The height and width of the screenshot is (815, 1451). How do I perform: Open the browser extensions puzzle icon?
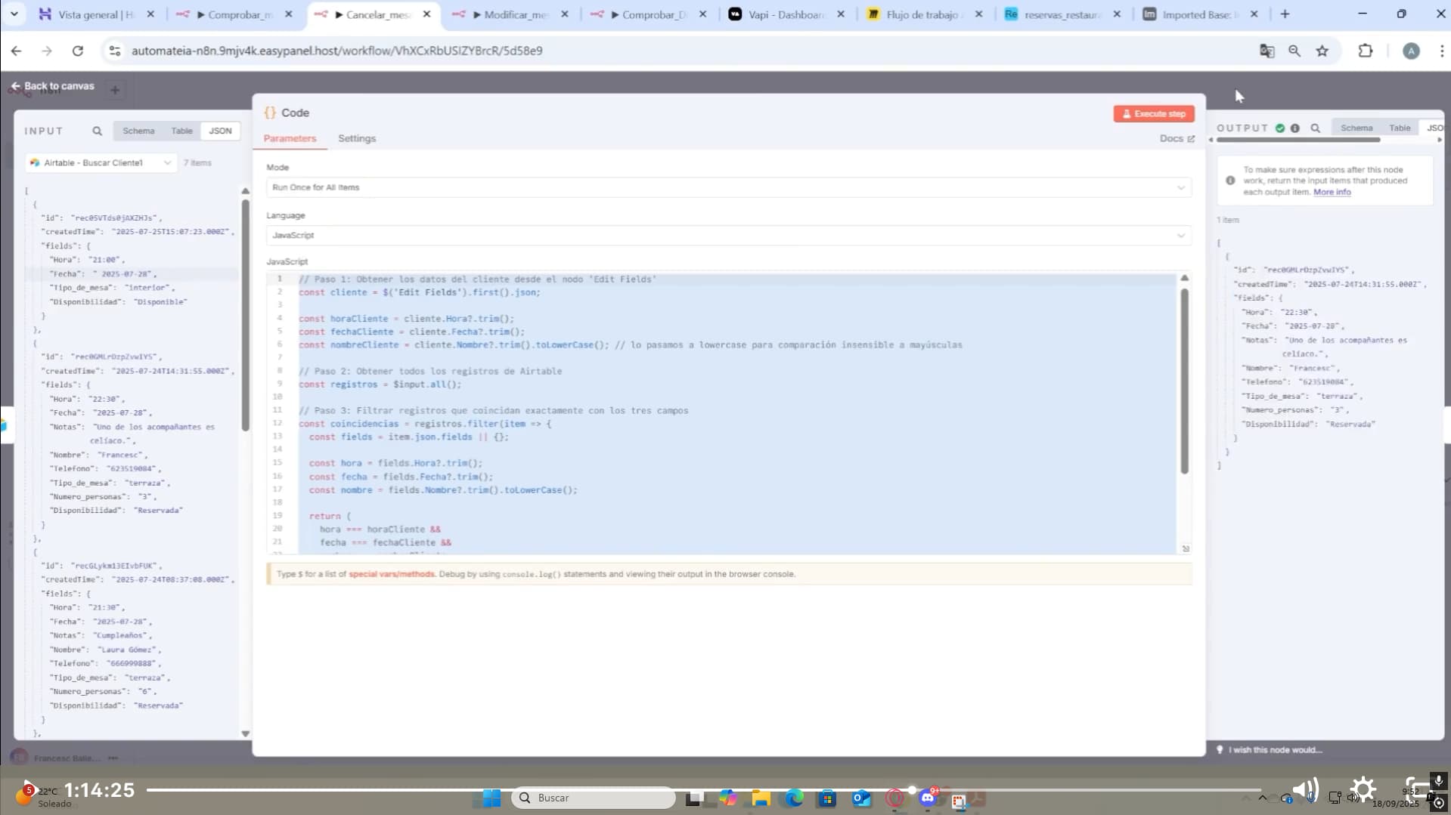tap(1366, 51)
